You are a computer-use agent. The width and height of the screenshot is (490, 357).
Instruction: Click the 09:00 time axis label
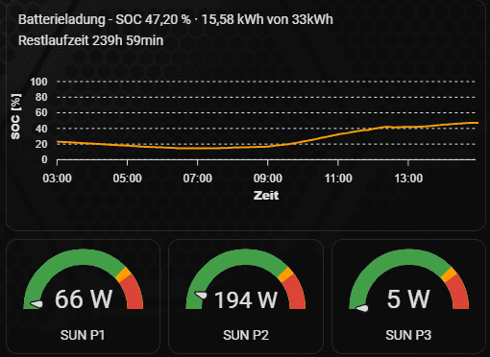click(268, 178)
